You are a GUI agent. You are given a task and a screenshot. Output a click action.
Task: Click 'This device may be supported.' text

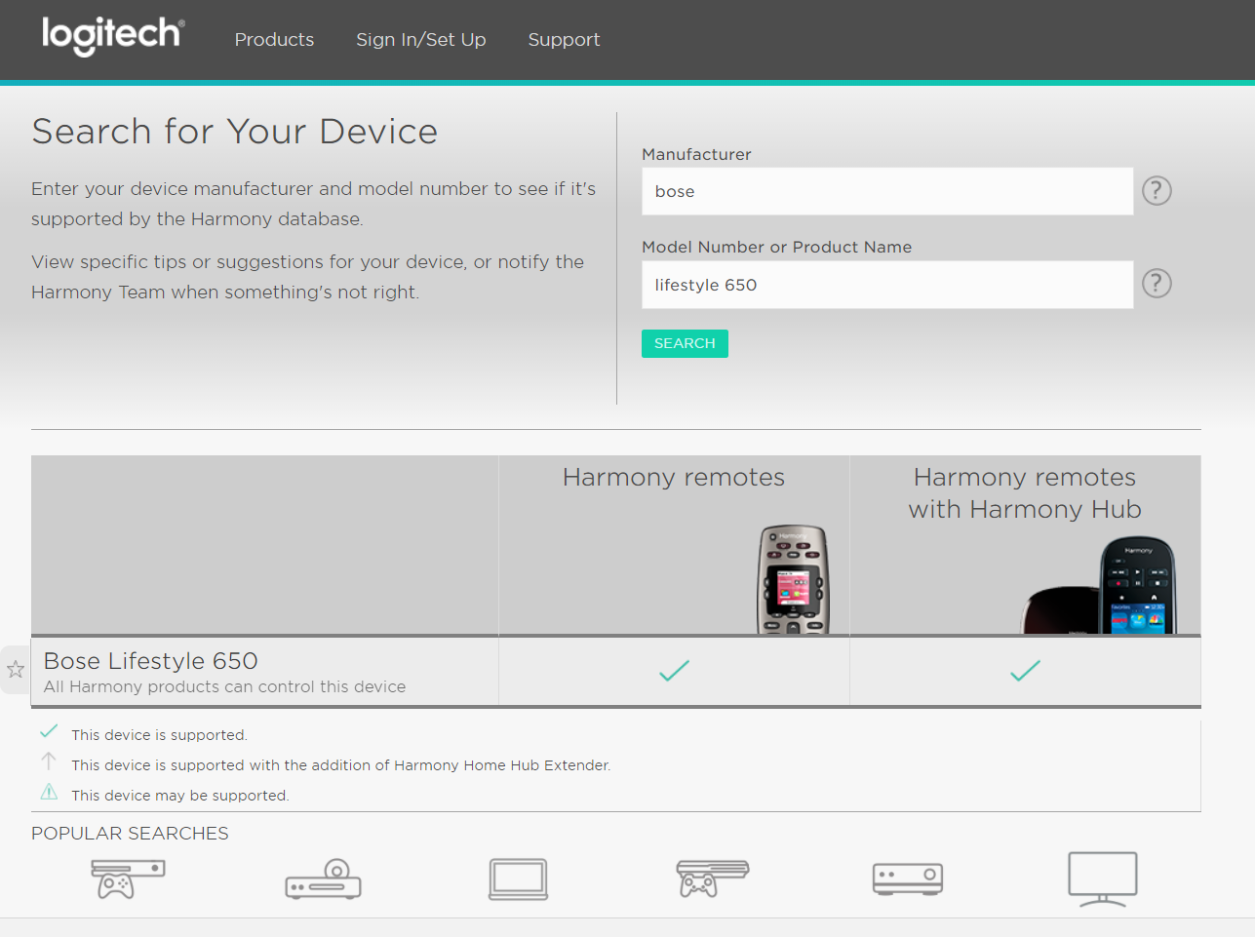click(x=180, y=796)
